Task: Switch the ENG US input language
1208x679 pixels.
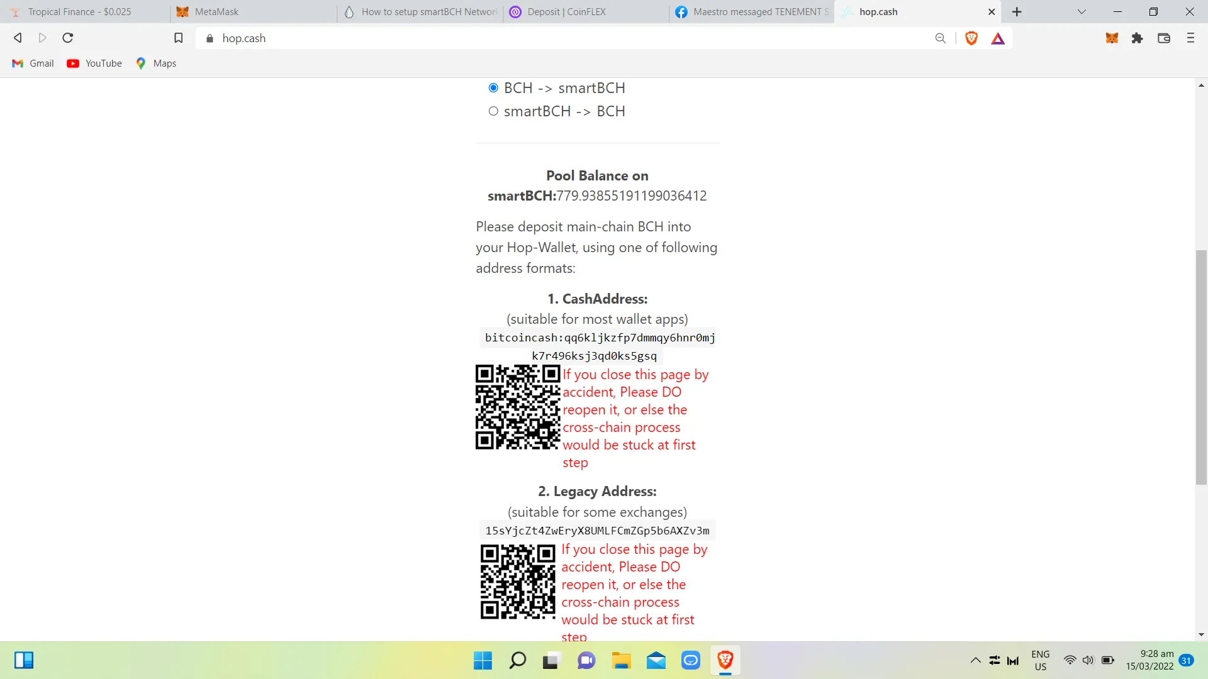Action: coord(1041,660)
